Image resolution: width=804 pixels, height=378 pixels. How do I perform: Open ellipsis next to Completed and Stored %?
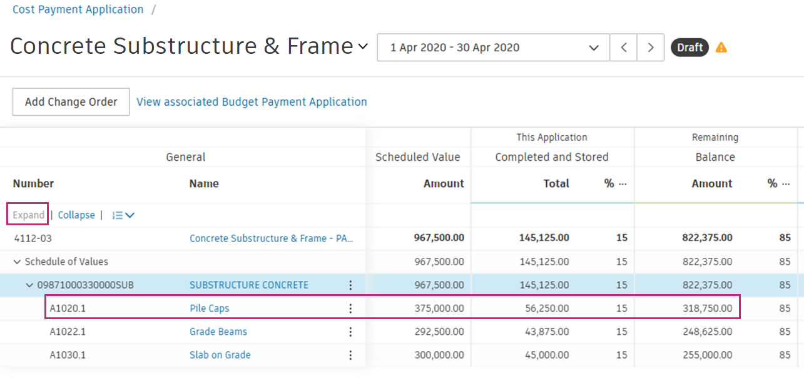(x=623, y=183)
